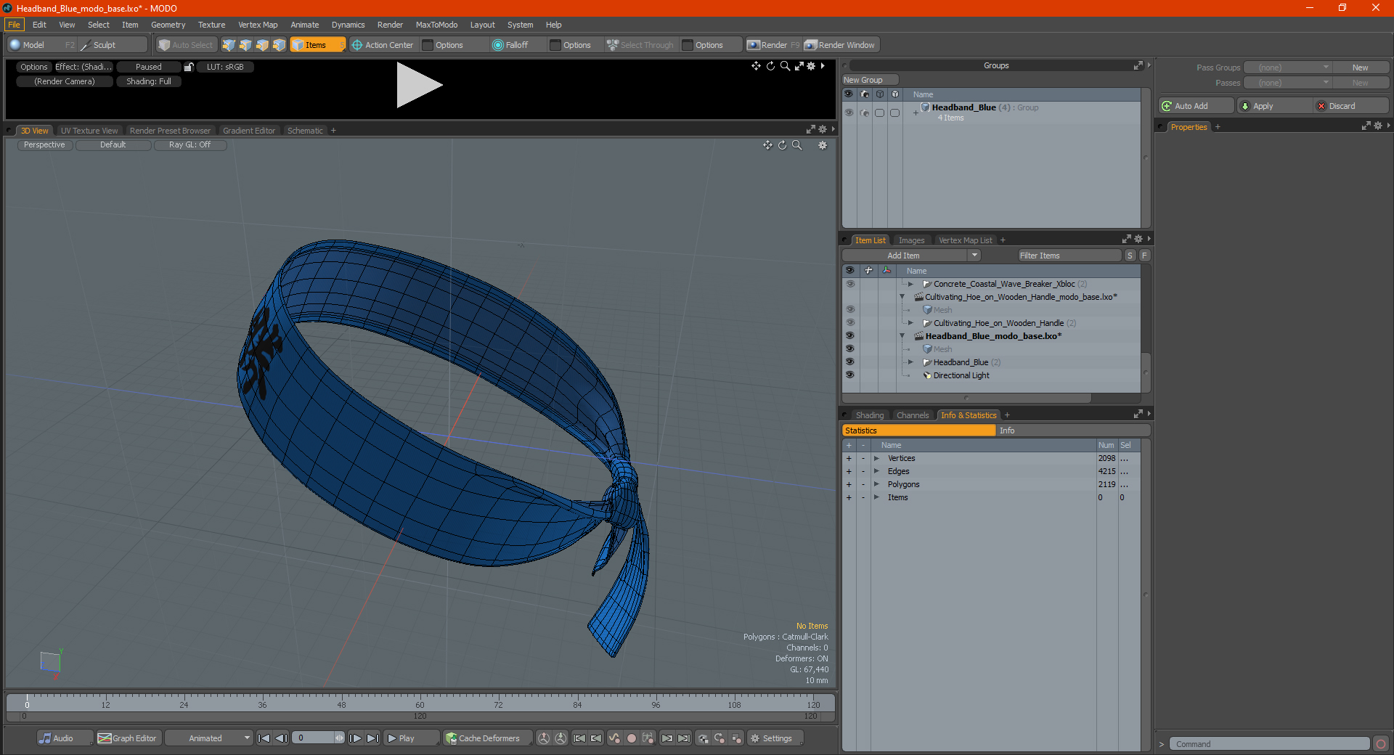The height and width of the screenshot is (755, 1394).
Task: Click the Render F9 button
Action: (x=773, y=45)
